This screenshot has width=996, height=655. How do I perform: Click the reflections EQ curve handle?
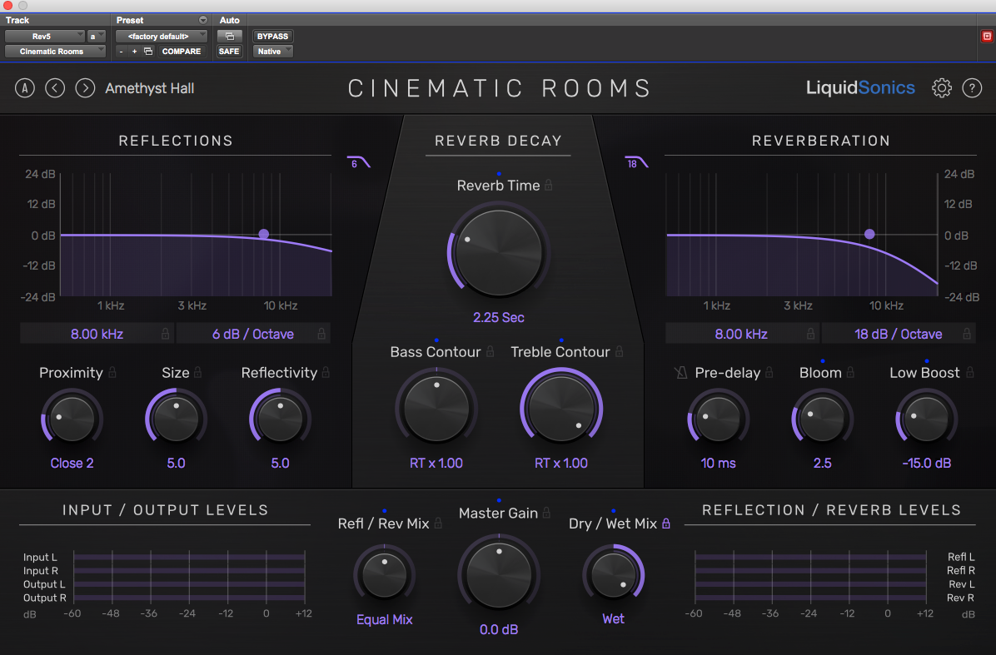264,234
